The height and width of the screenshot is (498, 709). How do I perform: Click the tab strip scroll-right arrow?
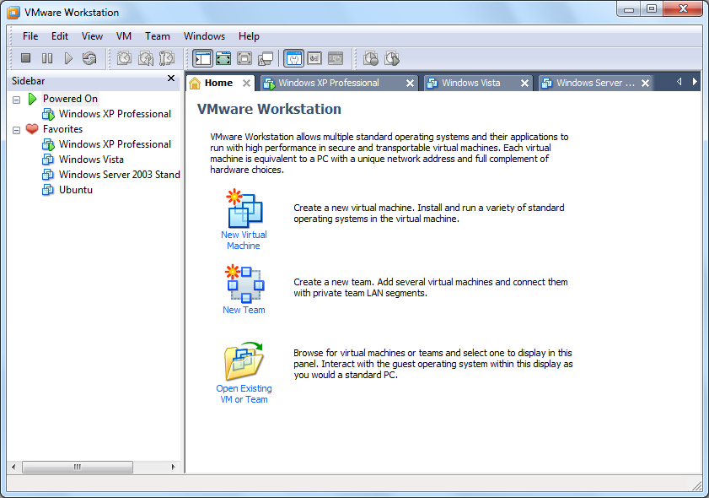pyautogui.click(x=695, y=82)
